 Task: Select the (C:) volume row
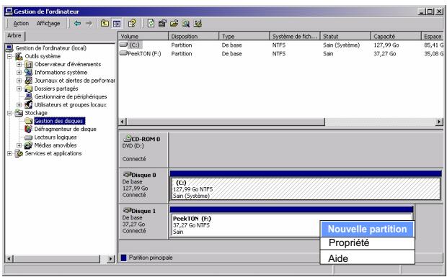pos(280,45)
